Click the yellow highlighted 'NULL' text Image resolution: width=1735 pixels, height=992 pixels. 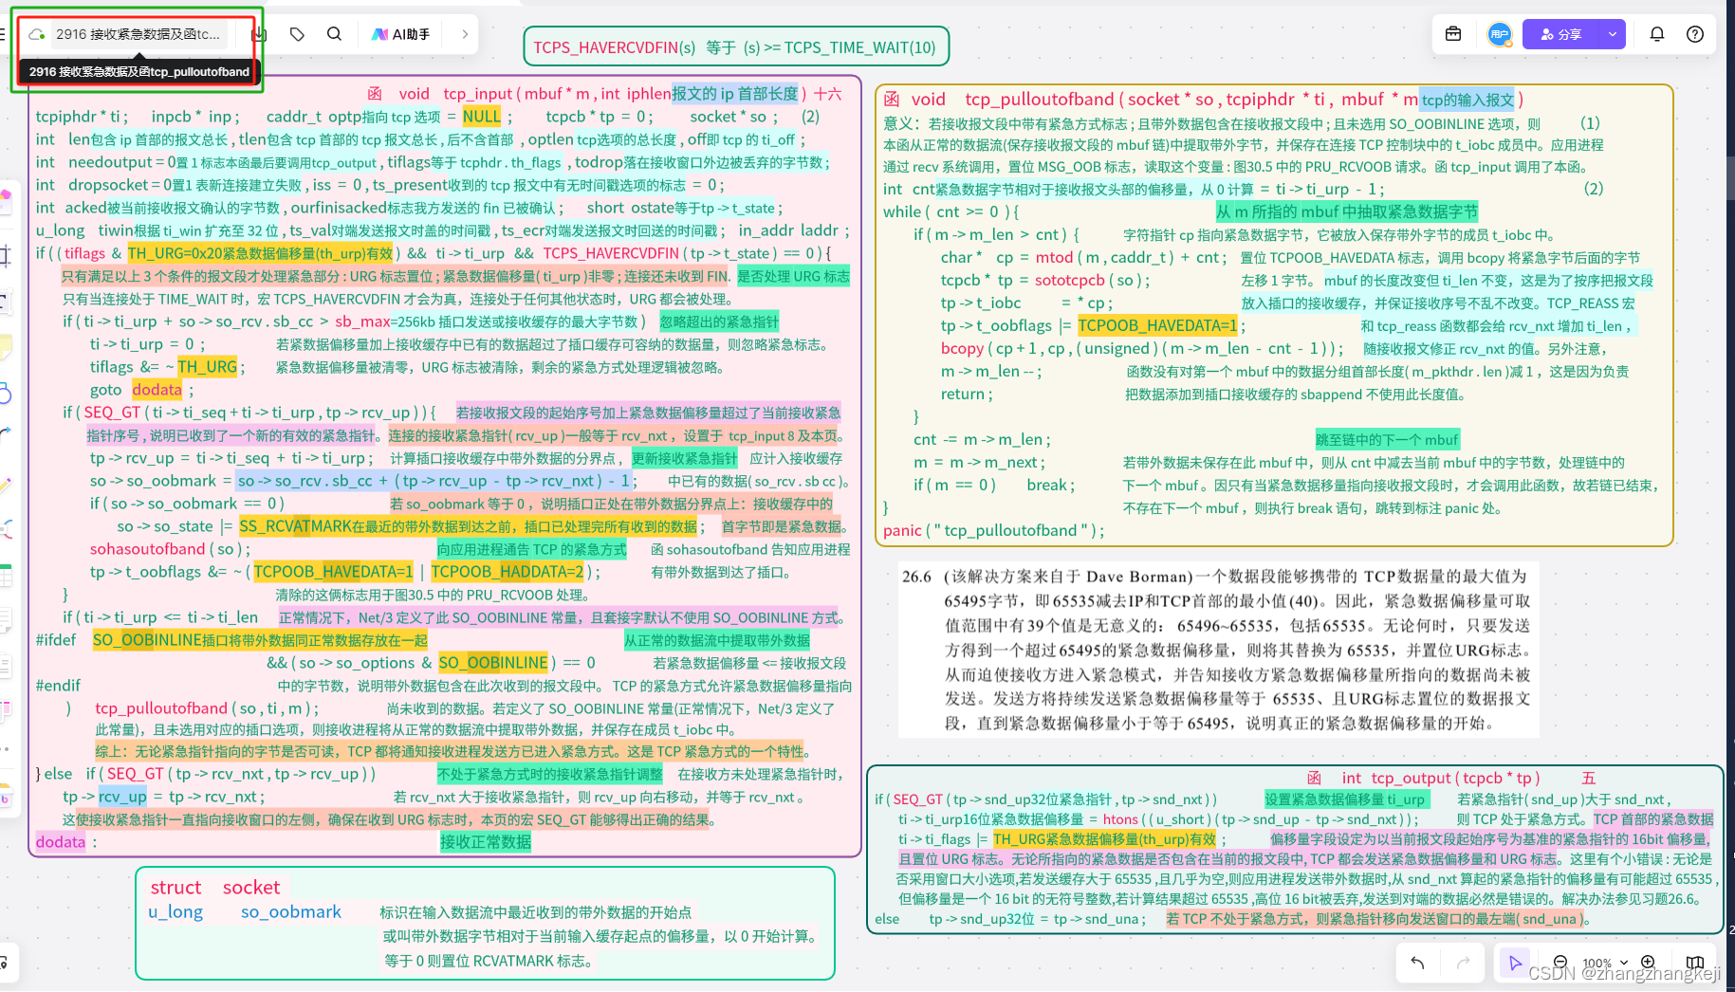click(x=481, y=117)
